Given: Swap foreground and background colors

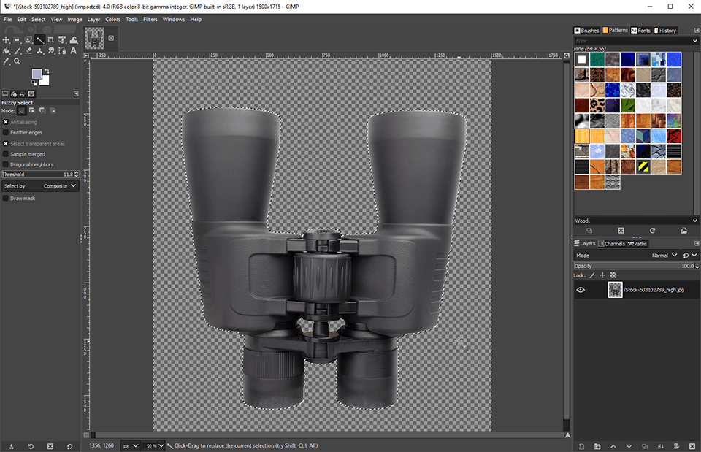Looking at the screenshot, I should 48,71.
